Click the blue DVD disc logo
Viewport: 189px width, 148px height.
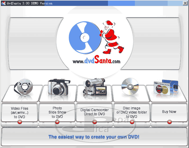click(83, 37)
